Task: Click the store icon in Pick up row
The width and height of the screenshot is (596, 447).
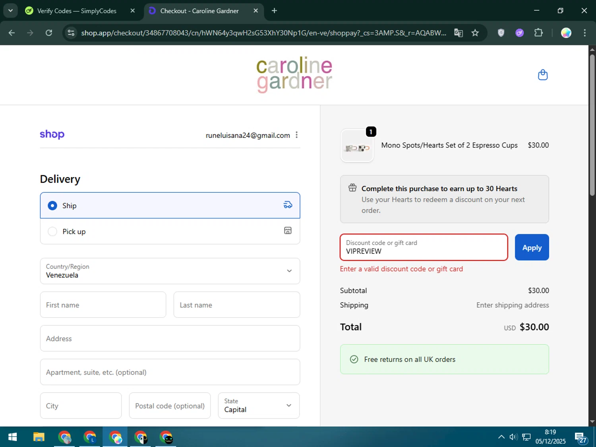Action: coord(288,230)
